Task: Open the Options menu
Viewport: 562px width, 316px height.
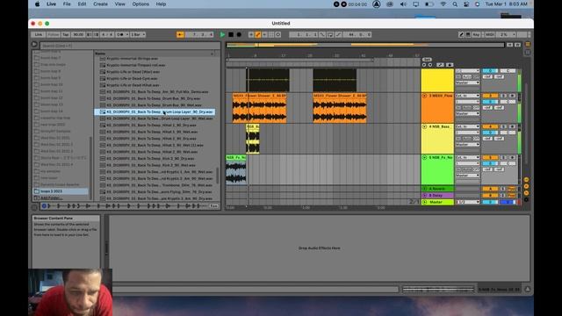Action: click(x=140, y=4)
